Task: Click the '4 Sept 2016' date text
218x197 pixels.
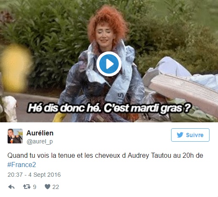Action: coord(44,175)
